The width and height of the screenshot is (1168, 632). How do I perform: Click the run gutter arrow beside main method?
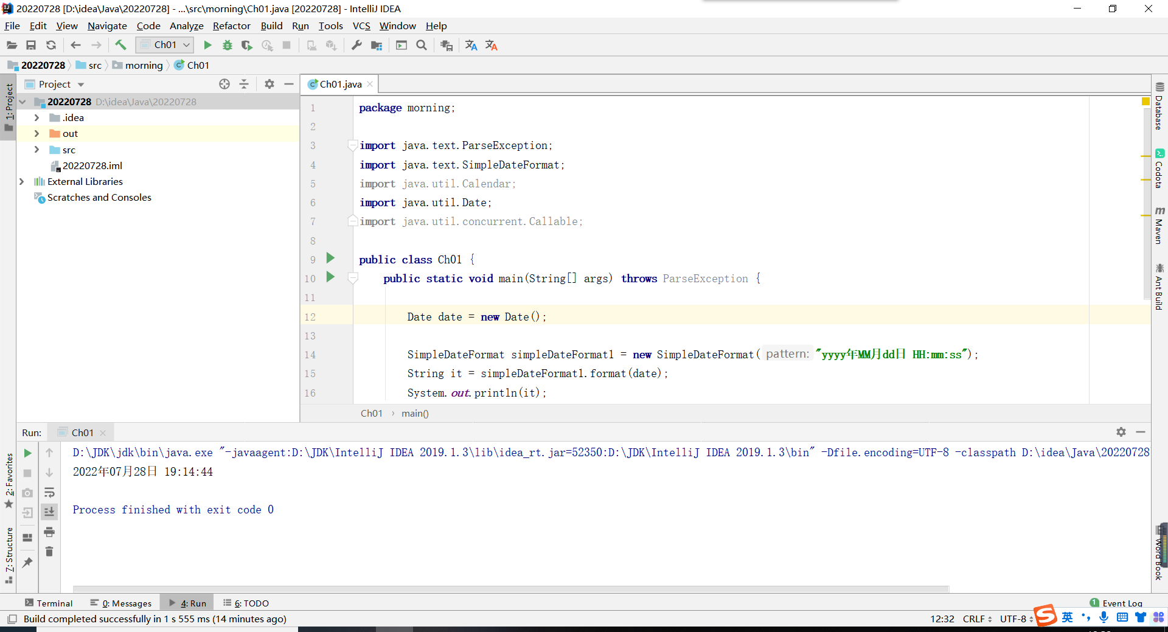tap(330, 277)
